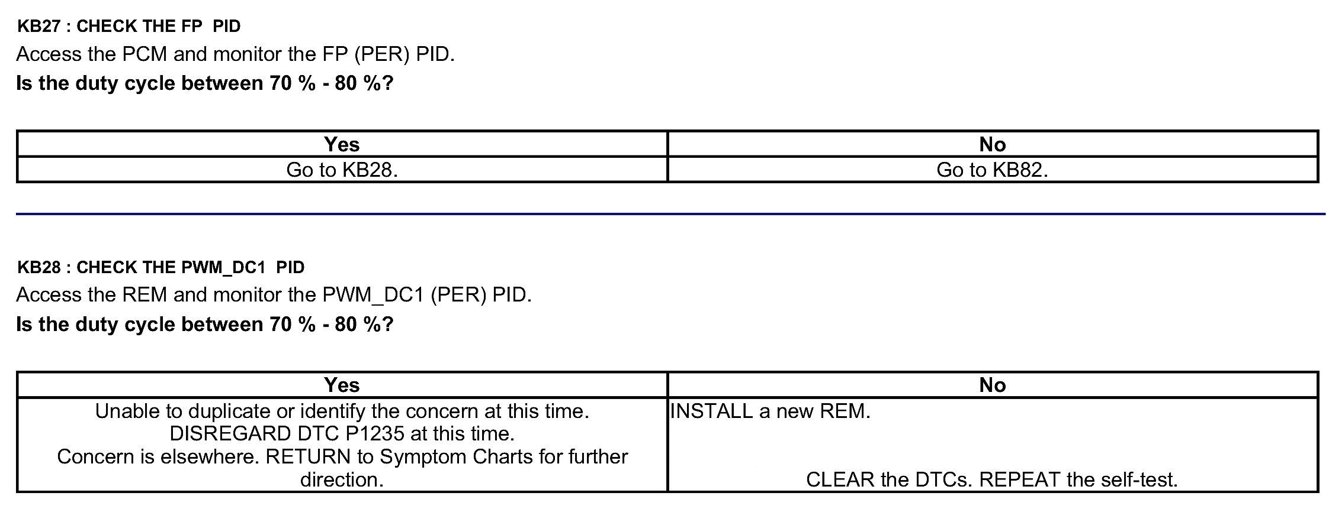Select the No header in the KB28 table
The width and height of the screenshot is (1329, 509).
pyautogui.click(x=992, y=385)
